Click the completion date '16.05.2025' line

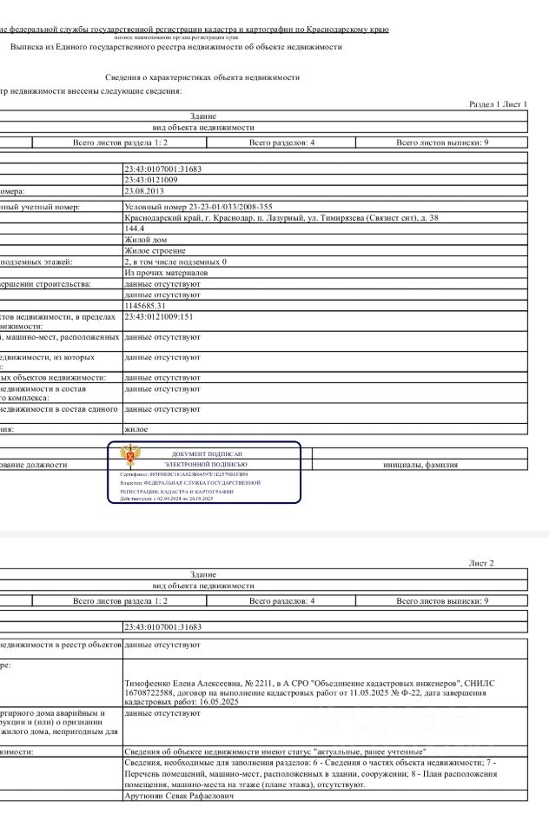point(182,702)
